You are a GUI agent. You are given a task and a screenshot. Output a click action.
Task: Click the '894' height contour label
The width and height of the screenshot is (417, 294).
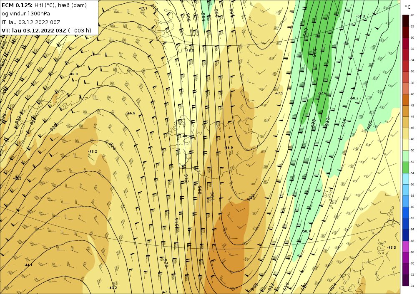231,13
